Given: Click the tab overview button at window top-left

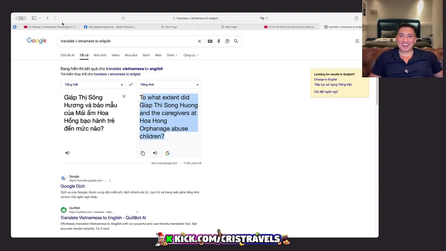Looking at the screenshot, I should point(21,18).
